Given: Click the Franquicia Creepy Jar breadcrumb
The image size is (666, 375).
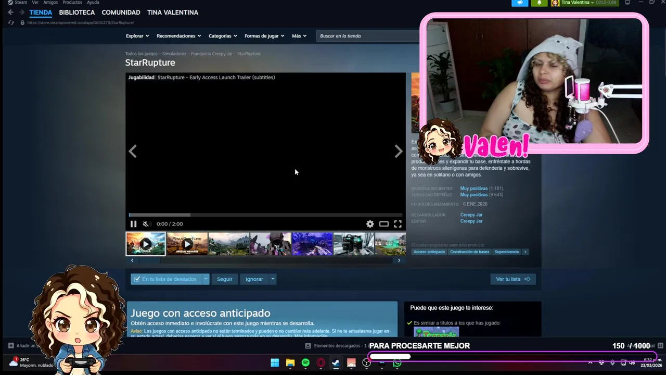Looking at the screenshot, I should click(212, 54).
